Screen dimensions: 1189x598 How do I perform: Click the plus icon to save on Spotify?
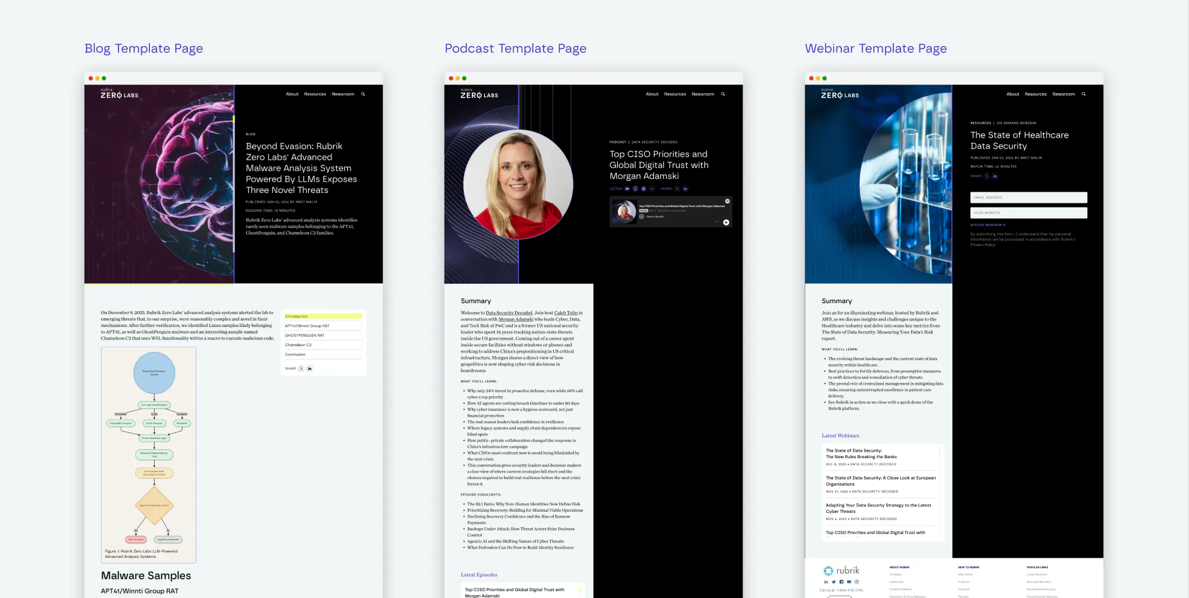point(641,216)
